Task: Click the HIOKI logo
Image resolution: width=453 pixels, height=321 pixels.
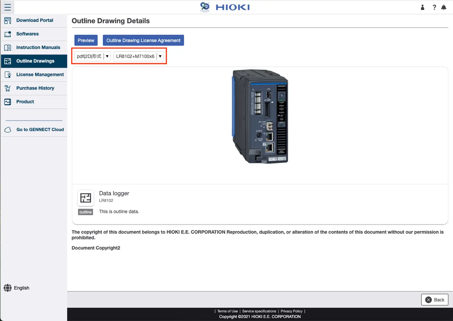Action: click(x=225, y=7)
